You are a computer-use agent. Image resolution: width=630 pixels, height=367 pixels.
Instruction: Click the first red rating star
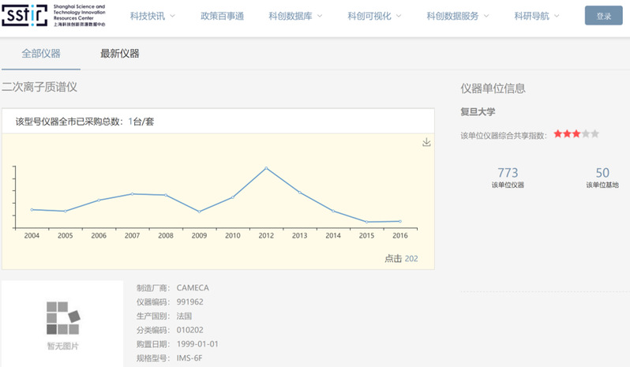click(558, 134)
